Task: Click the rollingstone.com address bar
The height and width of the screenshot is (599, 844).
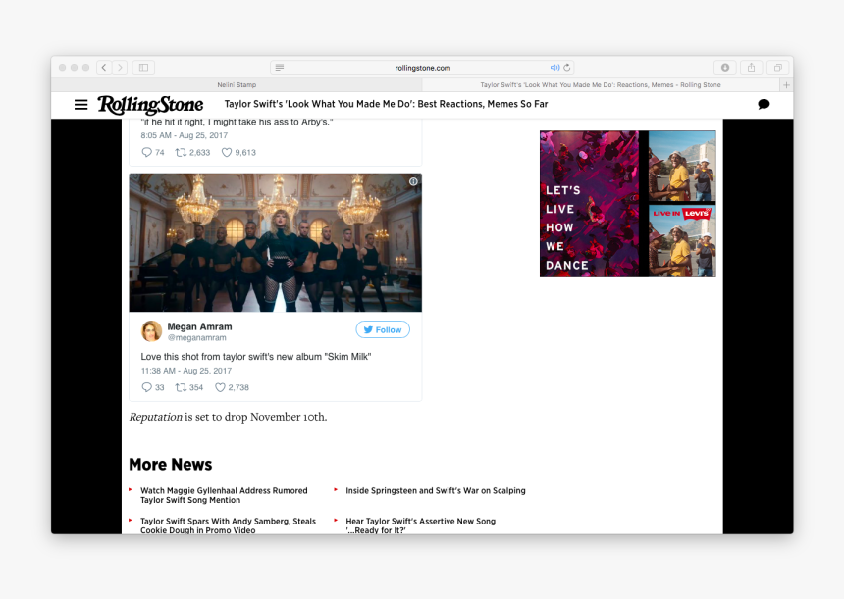Action: [x=423, y=68]
